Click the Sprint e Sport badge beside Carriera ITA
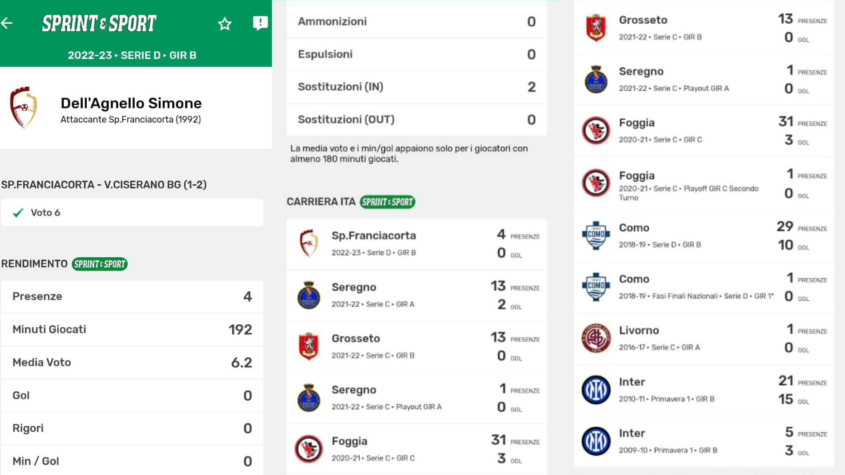Viewport: 845px width, 475px height. tap(387, 202)
